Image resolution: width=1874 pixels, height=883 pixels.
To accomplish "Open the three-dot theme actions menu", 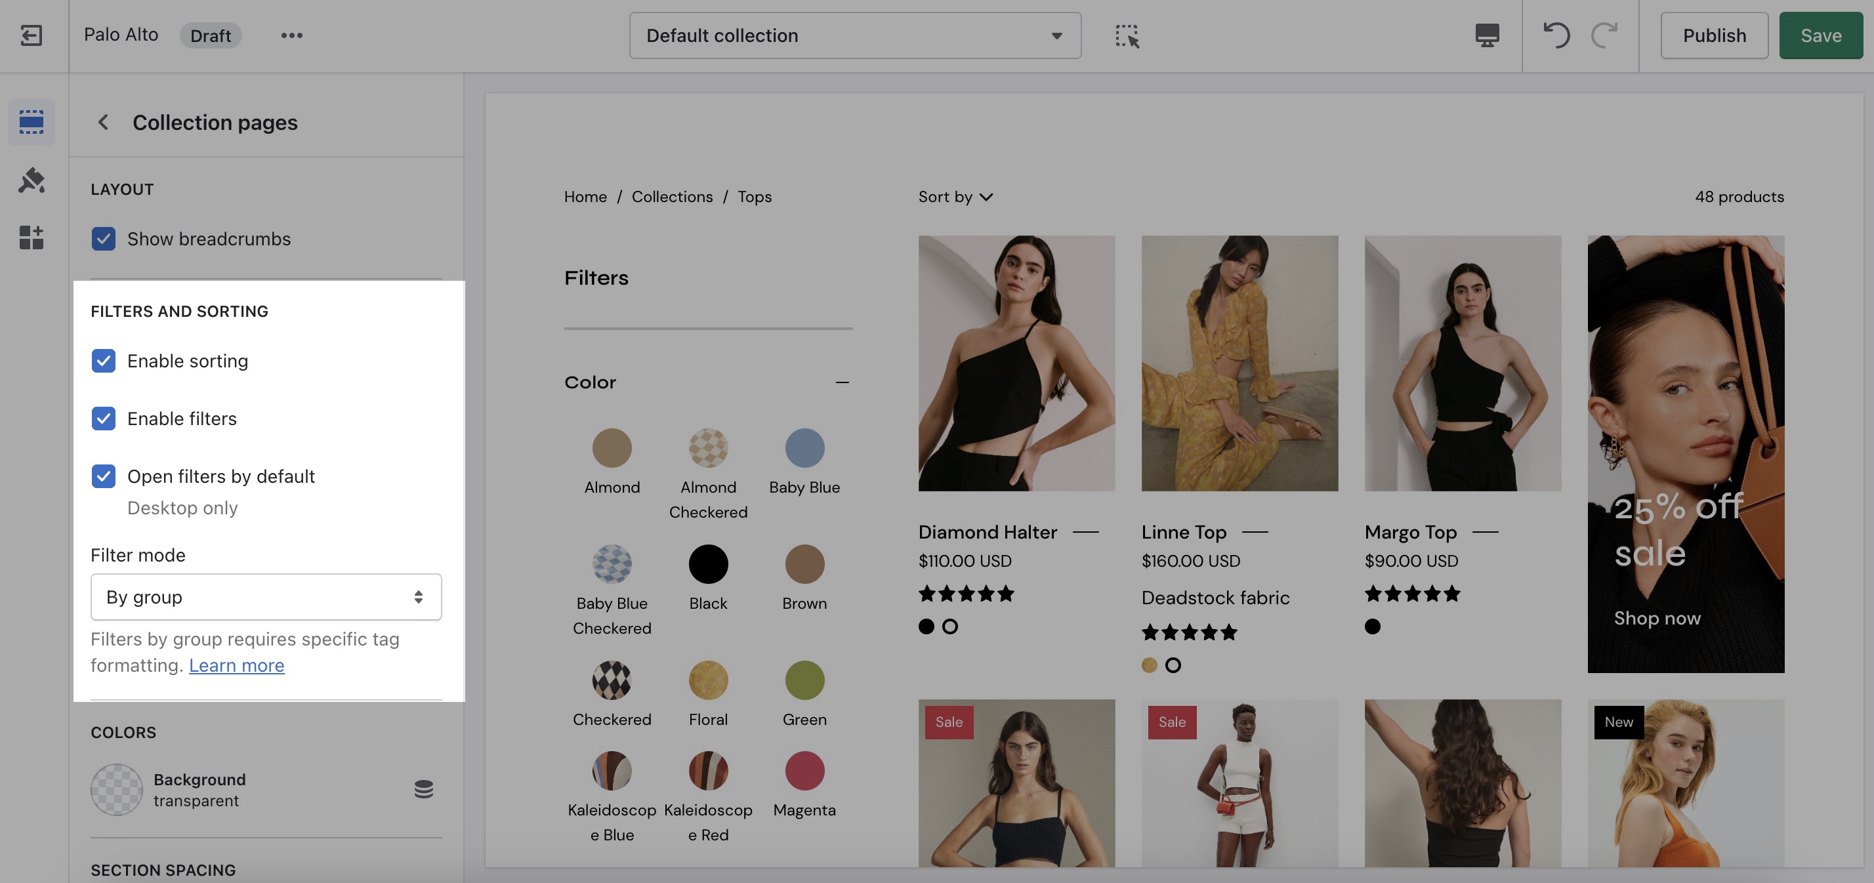I will [x=291, y=35].
